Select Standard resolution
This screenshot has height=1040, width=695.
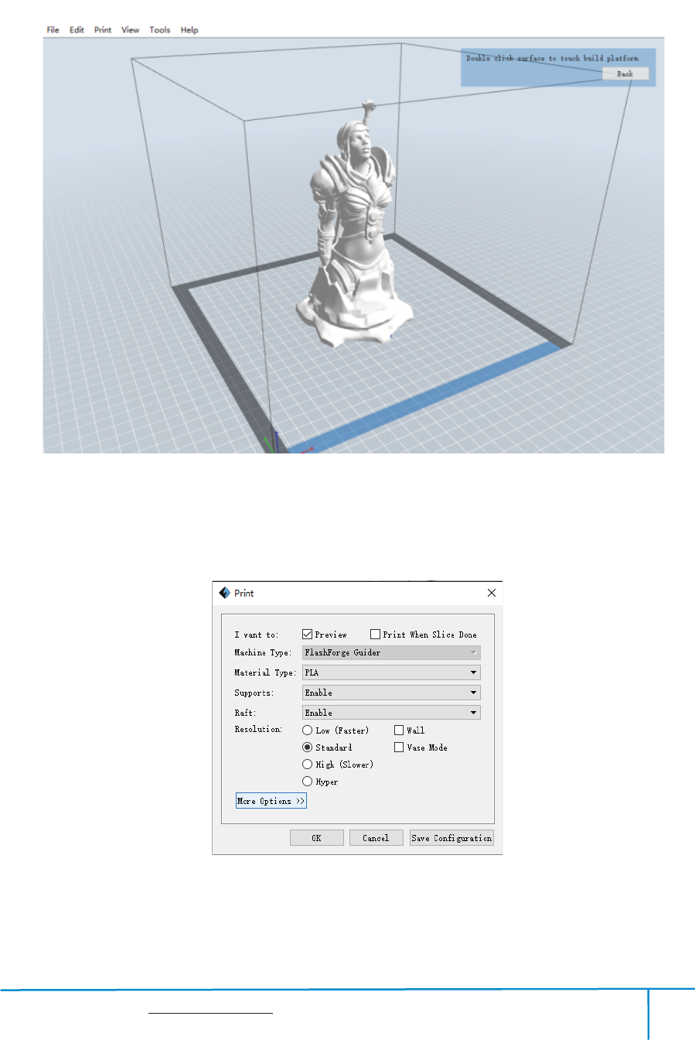click(307, 747)
